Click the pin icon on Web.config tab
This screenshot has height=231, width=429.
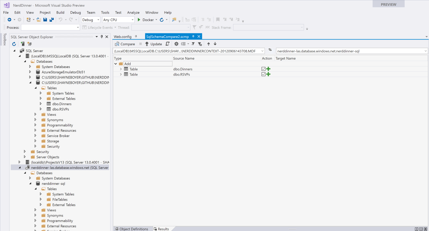(136, 37)
